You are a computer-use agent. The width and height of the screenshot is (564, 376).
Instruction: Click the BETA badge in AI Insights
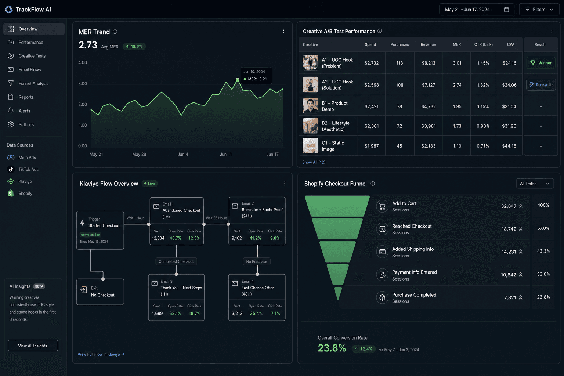pos(39,286)
